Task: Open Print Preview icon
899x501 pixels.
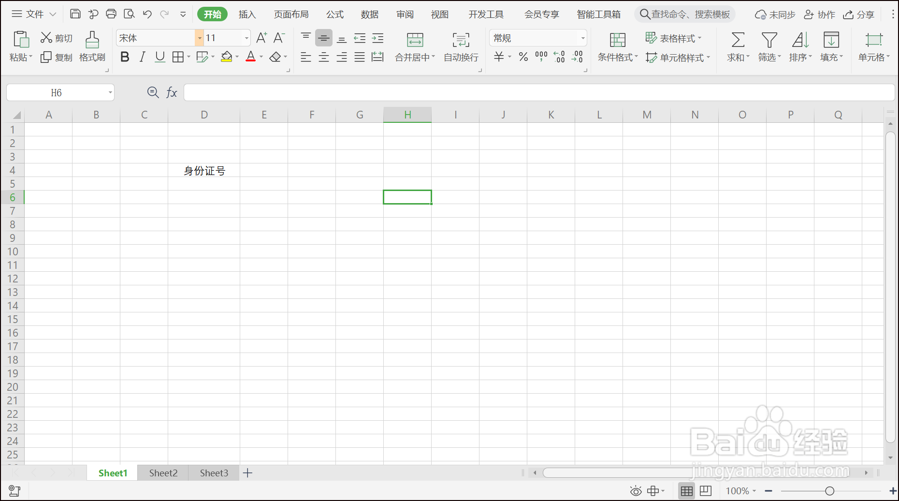Action: point(129,14)
